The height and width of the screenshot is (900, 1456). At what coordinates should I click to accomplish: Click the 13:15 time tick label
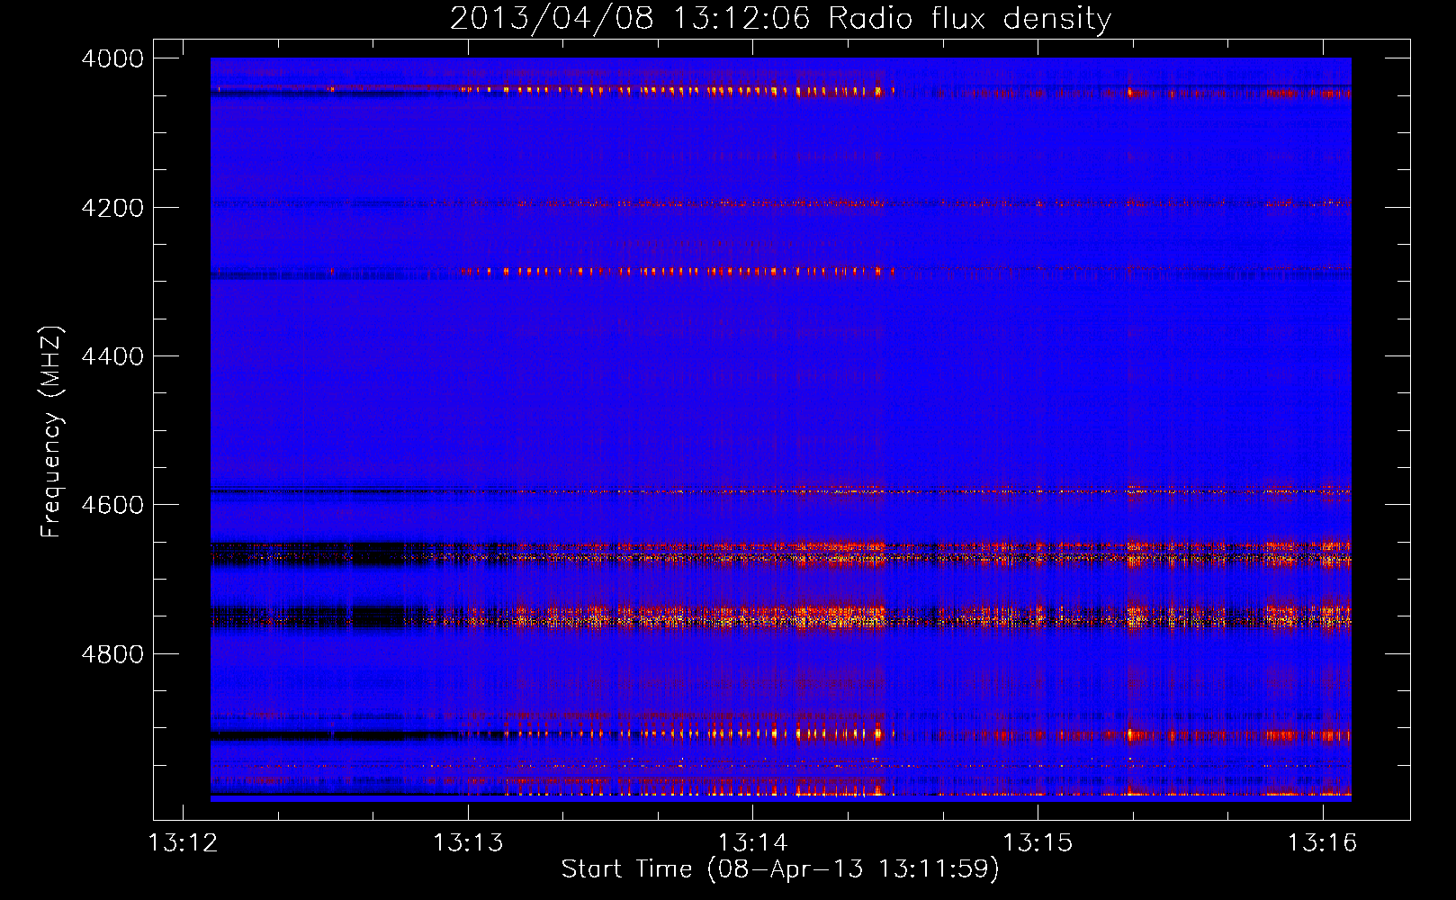[x=1038, y=843]
